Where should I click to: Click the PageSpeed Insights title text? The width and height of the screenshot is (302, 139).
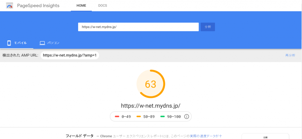pos(38,6)
